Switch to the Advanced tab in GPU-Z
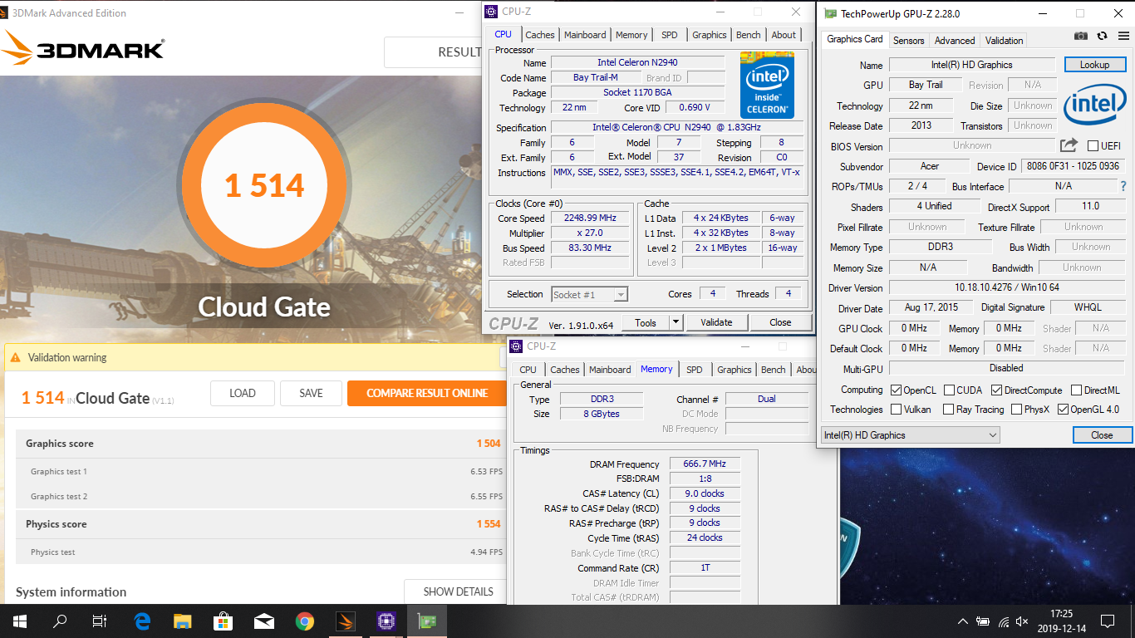This screenshot has width=1135, height=638. [955, 40]
